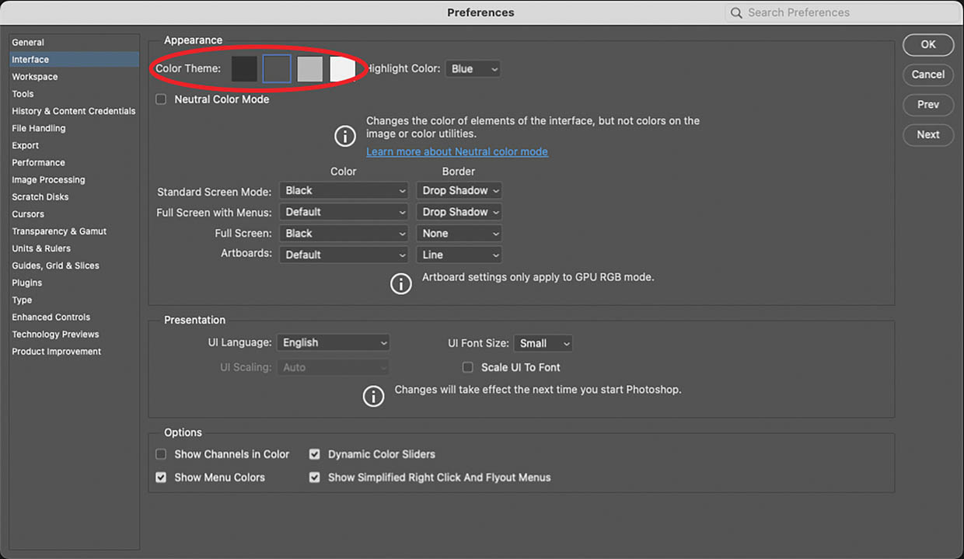
Task: Open Learn more about Neutral color mode
Action: point(457,151)
